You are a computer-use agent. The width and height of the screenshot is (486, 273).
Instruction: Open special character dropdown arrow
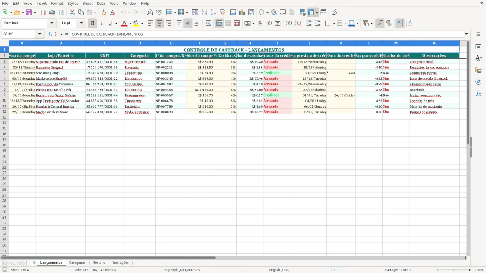(x=267, y=13)
